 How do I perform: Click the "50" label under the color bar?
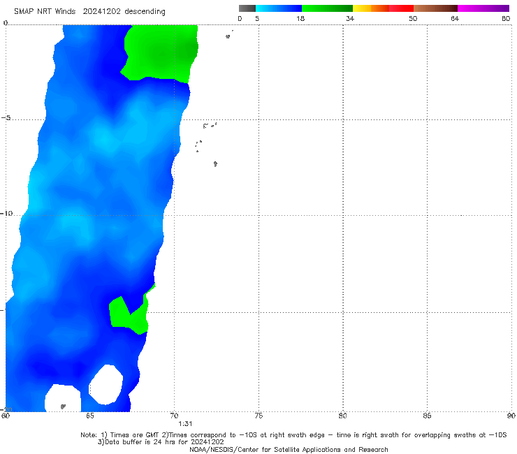413,18
